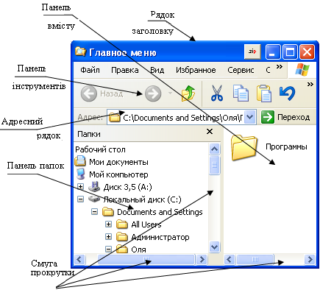The height and width of the screenshot is (290, 320).
Task: Select the Программы folder icon
Action: (x=243, y=148)
